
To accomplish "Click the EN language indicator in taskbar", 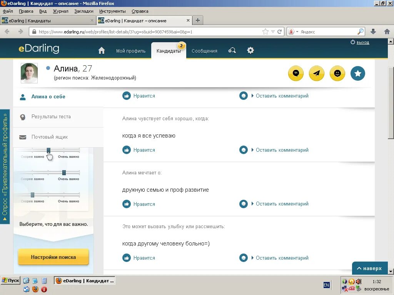I will tap(326, 285).
